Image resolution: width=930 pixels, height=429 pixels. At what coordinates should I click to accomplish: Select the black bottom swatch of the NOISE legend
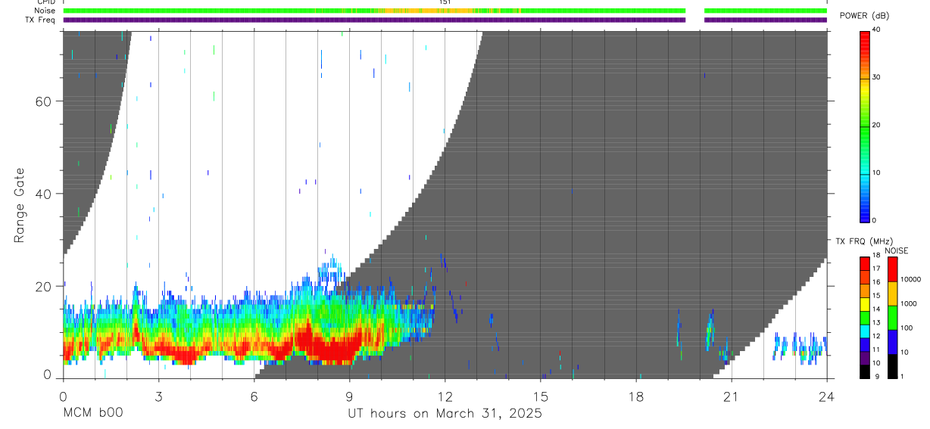click(892, 366)
